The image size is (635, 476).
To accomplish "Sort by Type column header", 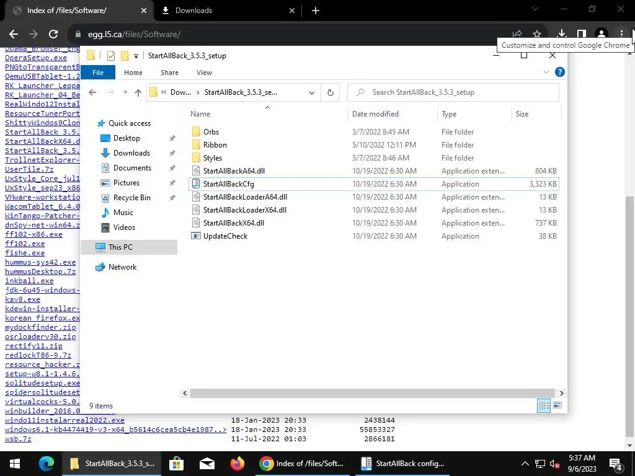I will coord(449,114).
